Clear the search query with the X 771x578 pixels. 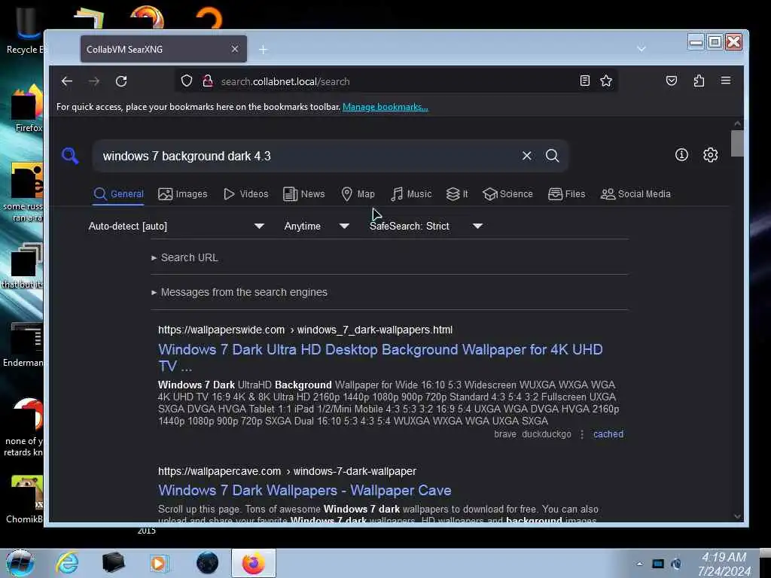pos(526,156)
